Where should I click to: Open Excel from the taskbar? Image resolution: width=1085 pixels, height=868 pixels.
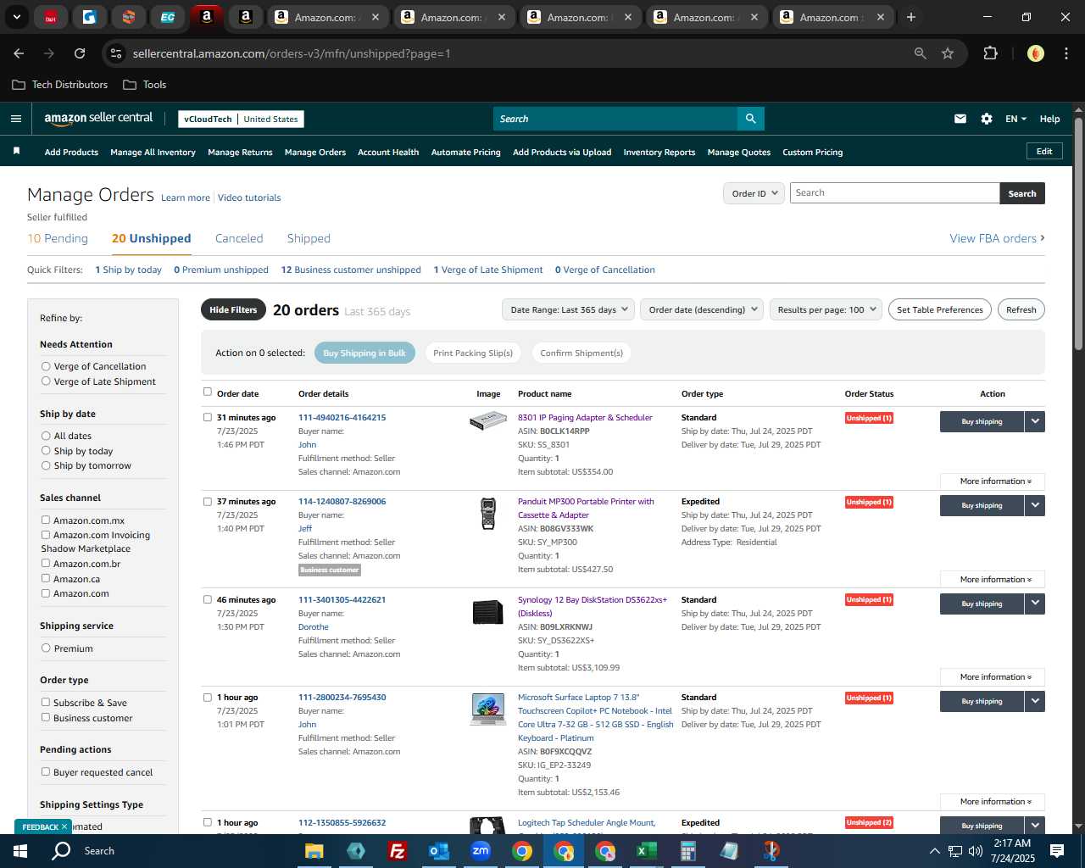[x=646, y=851]
